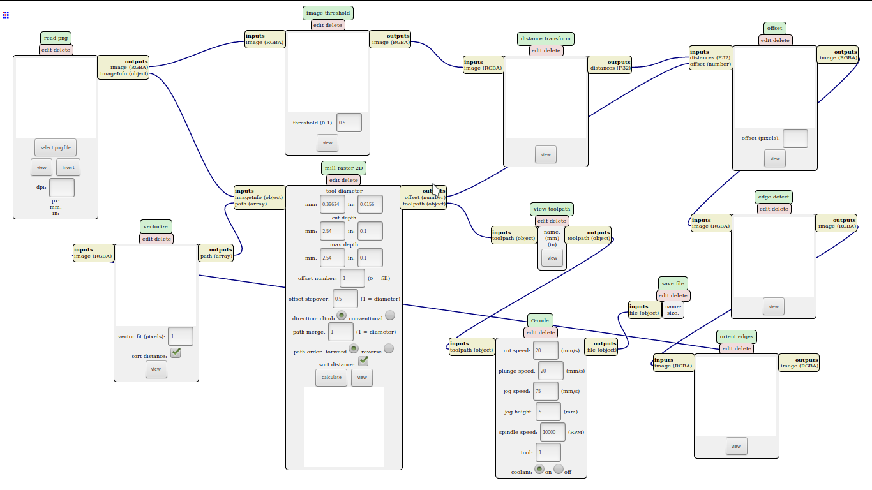
Task: Click view button in orient edges module
Action: pos(737,446)
